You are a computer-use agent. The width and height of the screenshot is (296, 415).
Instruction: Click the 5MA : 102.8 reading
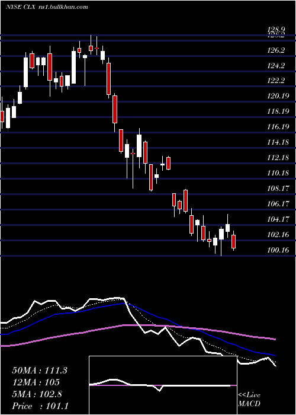point(37,394)
